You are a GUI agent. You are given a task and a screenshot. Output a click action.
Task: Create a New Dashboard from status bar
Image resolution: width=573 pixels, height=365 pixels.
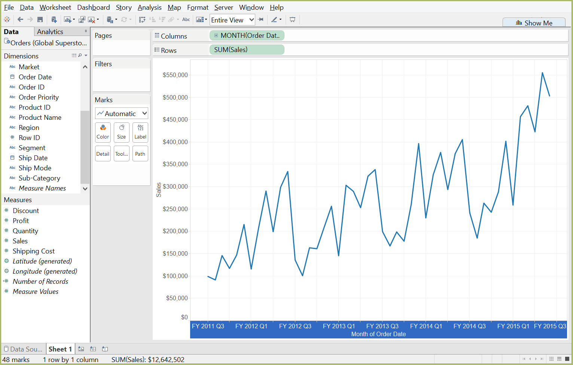93,349
